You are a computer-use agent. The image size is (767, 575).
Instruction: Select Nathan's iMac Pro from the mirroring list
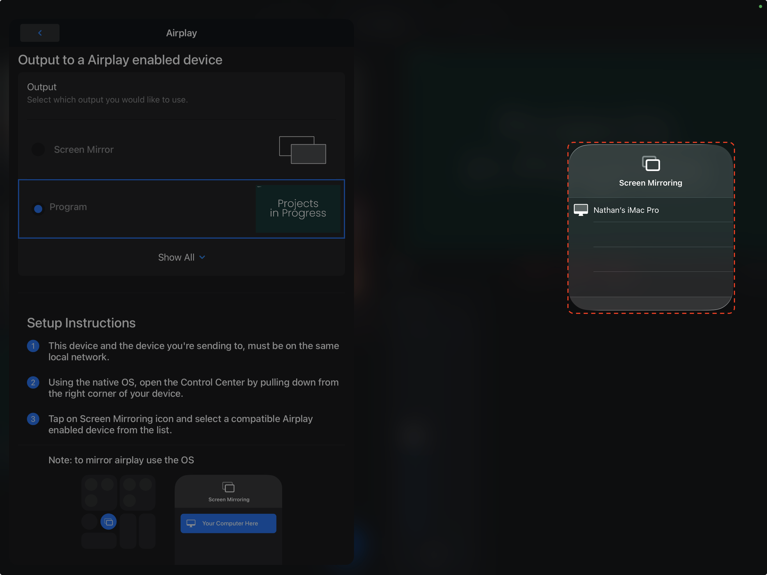(x=626, y=209)
